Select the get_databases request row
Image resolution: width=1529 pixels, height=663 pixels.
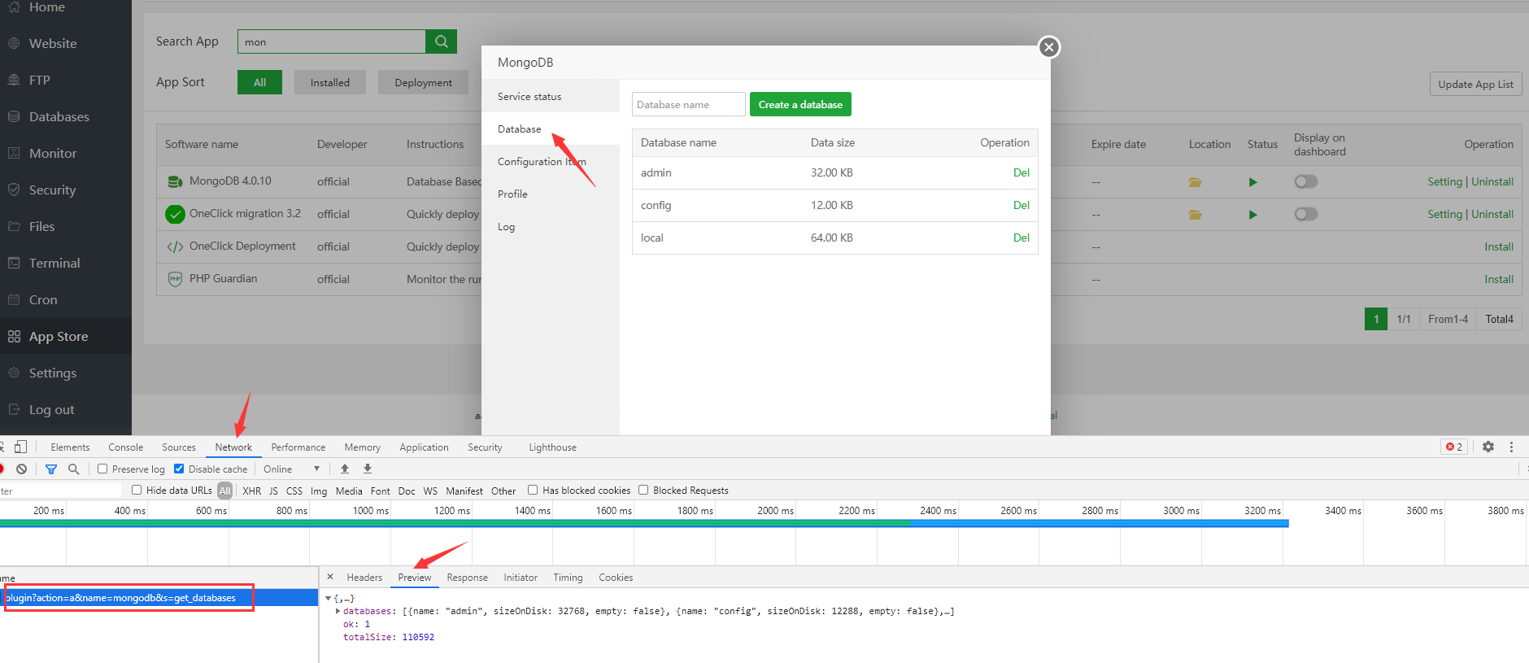[x=159, y=597]
